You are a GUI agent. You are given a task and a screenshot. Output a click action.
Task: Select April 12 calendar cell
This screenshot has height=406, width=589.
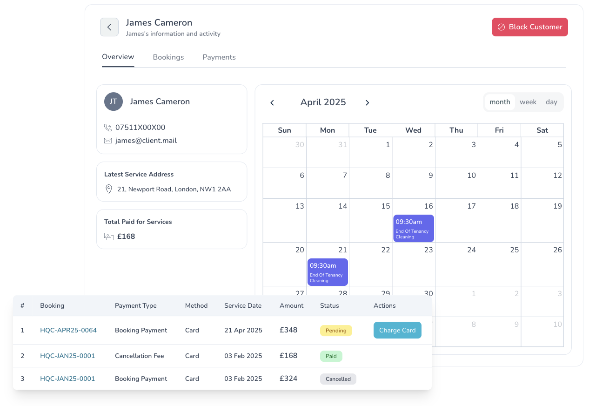pos(542,183)
